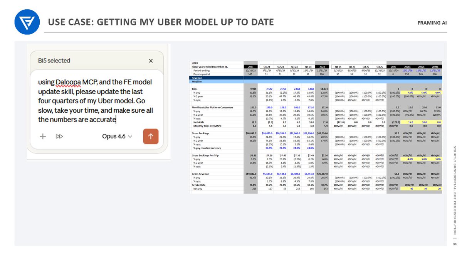The height and width of the screenshot is (260, 462).
Task: Select the yellow 2026E Net Adds '15.0' cell
Action: pos(408,122)
